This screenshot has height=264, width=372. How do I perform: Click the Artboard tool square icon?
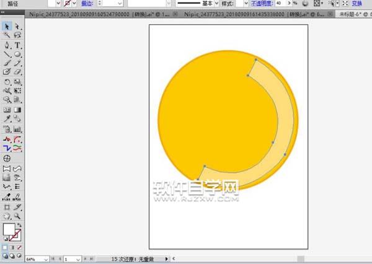[7, 208]
